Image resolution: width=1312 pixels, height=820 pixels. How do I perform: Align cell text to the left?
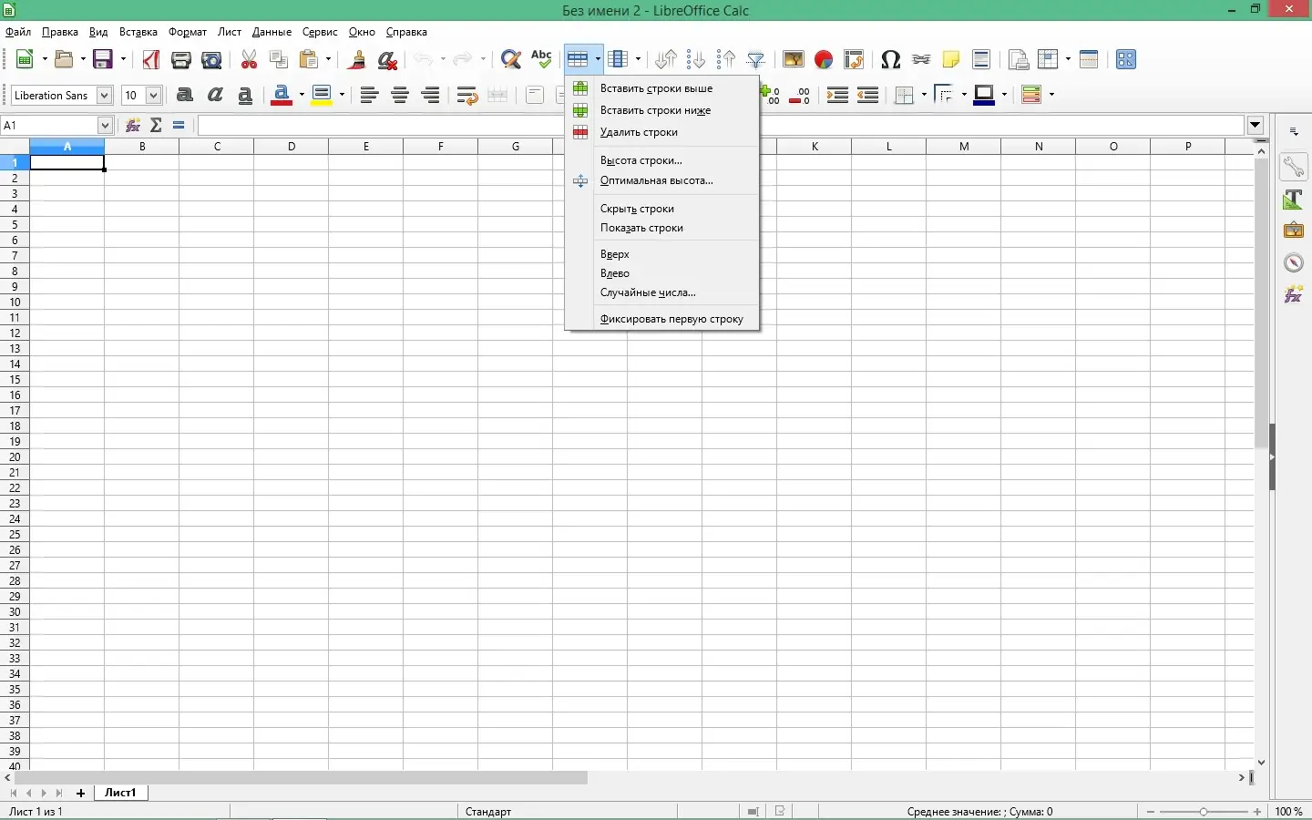click(x=369, y=95)
